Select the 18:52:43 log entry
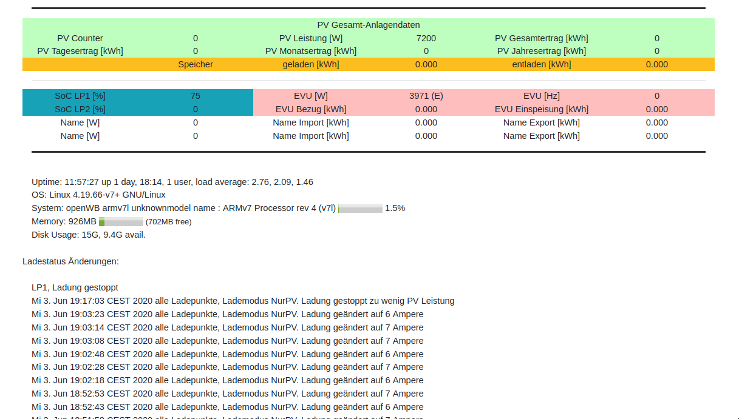Image resolution: width=739 pixels, height=419 pixels. (228, 407)
